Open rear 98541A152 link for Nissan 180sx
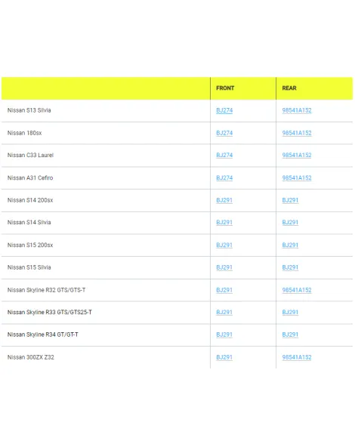 tap(297, 133)
